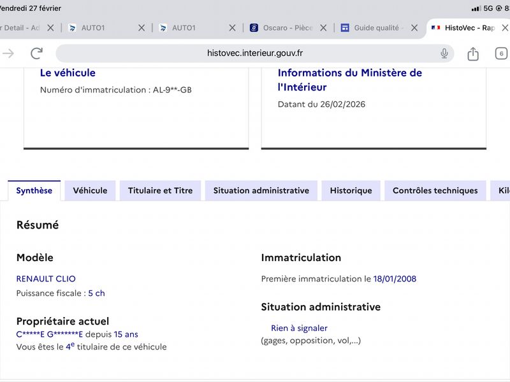The height and width of the screenshot is (382, 510).
Task: Close the Guide qualité tab
Action: (414, 28)
